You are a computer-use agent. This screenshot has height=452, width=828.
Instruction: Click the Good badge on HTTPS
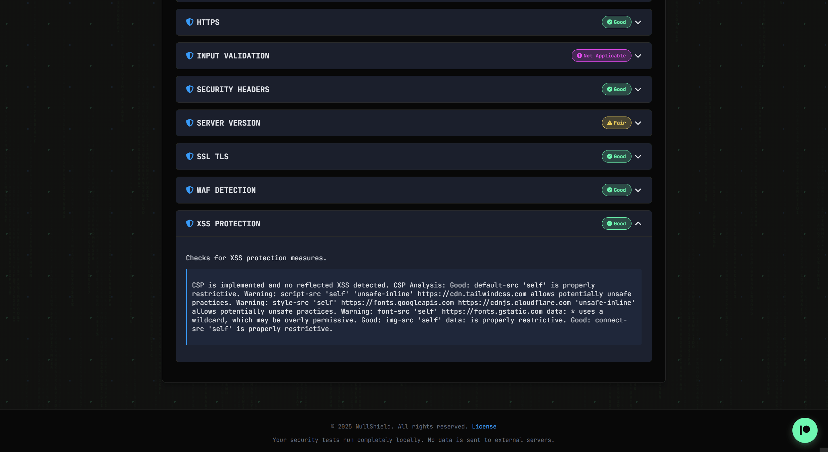click(x=616, y=22)
